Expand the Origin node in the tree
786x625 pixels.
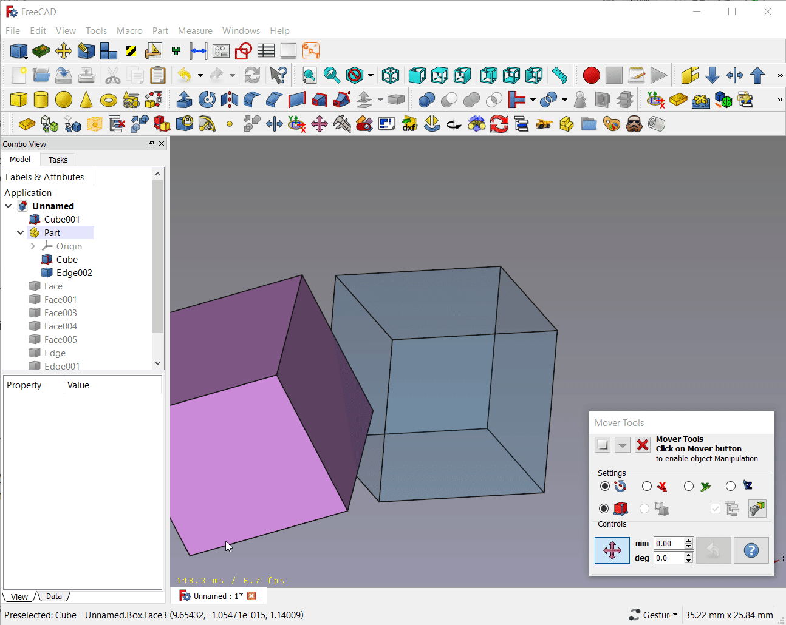[33, 246]
